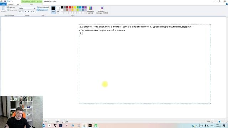The height and width of the screenshot is (128, 228).
Task: Pick the yellow palette swatch
Action: (75, 7)
